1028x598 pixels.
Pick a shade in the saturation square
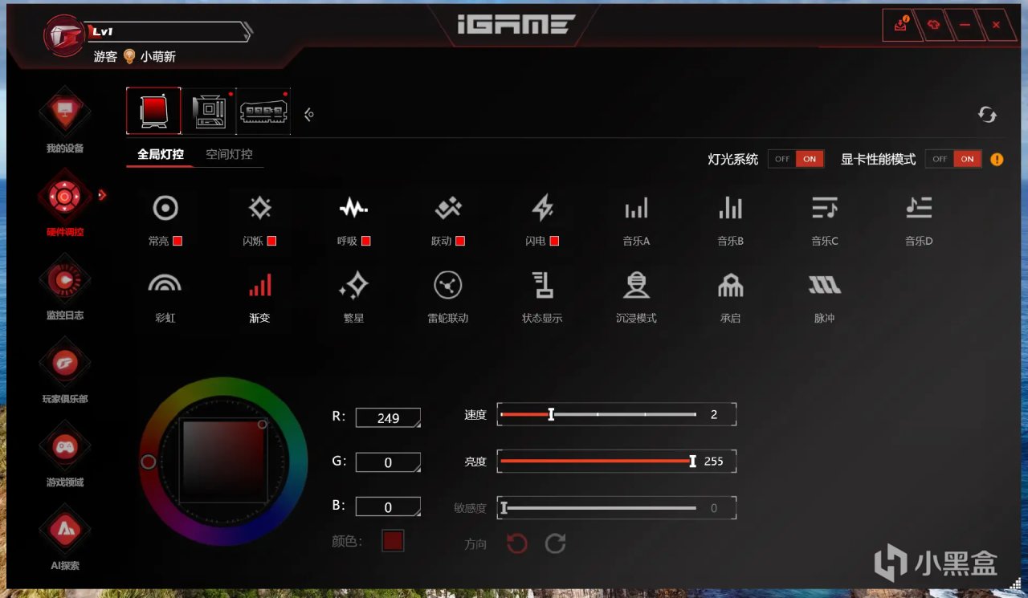click(x=223, y=462)
